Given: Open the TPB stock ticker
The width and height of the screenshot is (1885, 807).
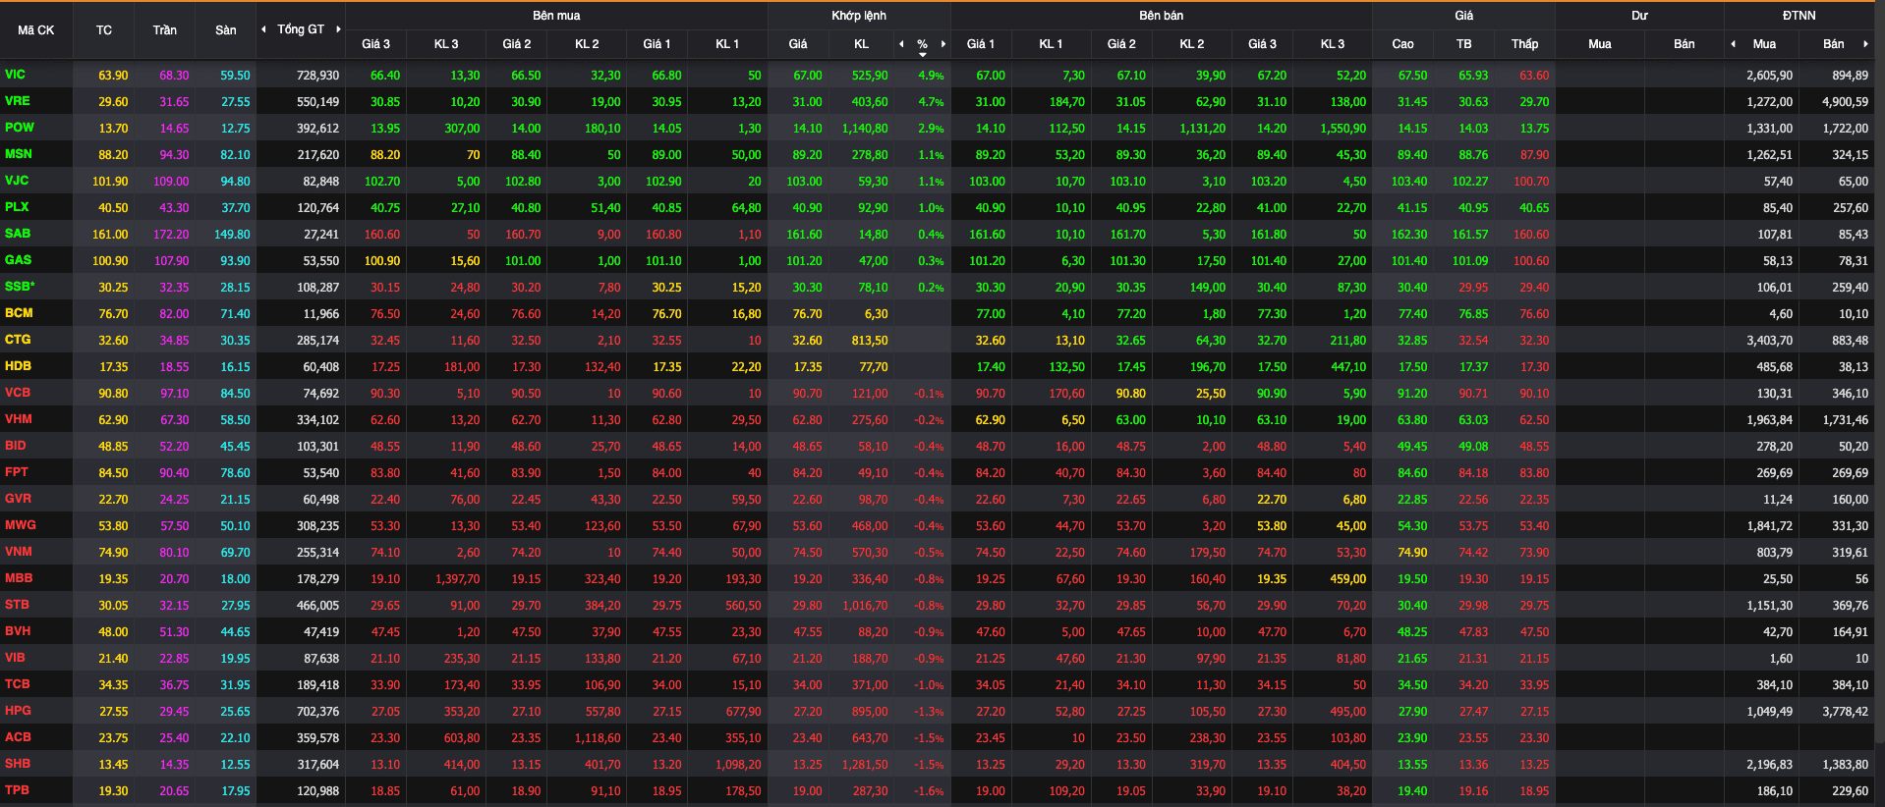Looking at the screenshot, I should point(17,790).
